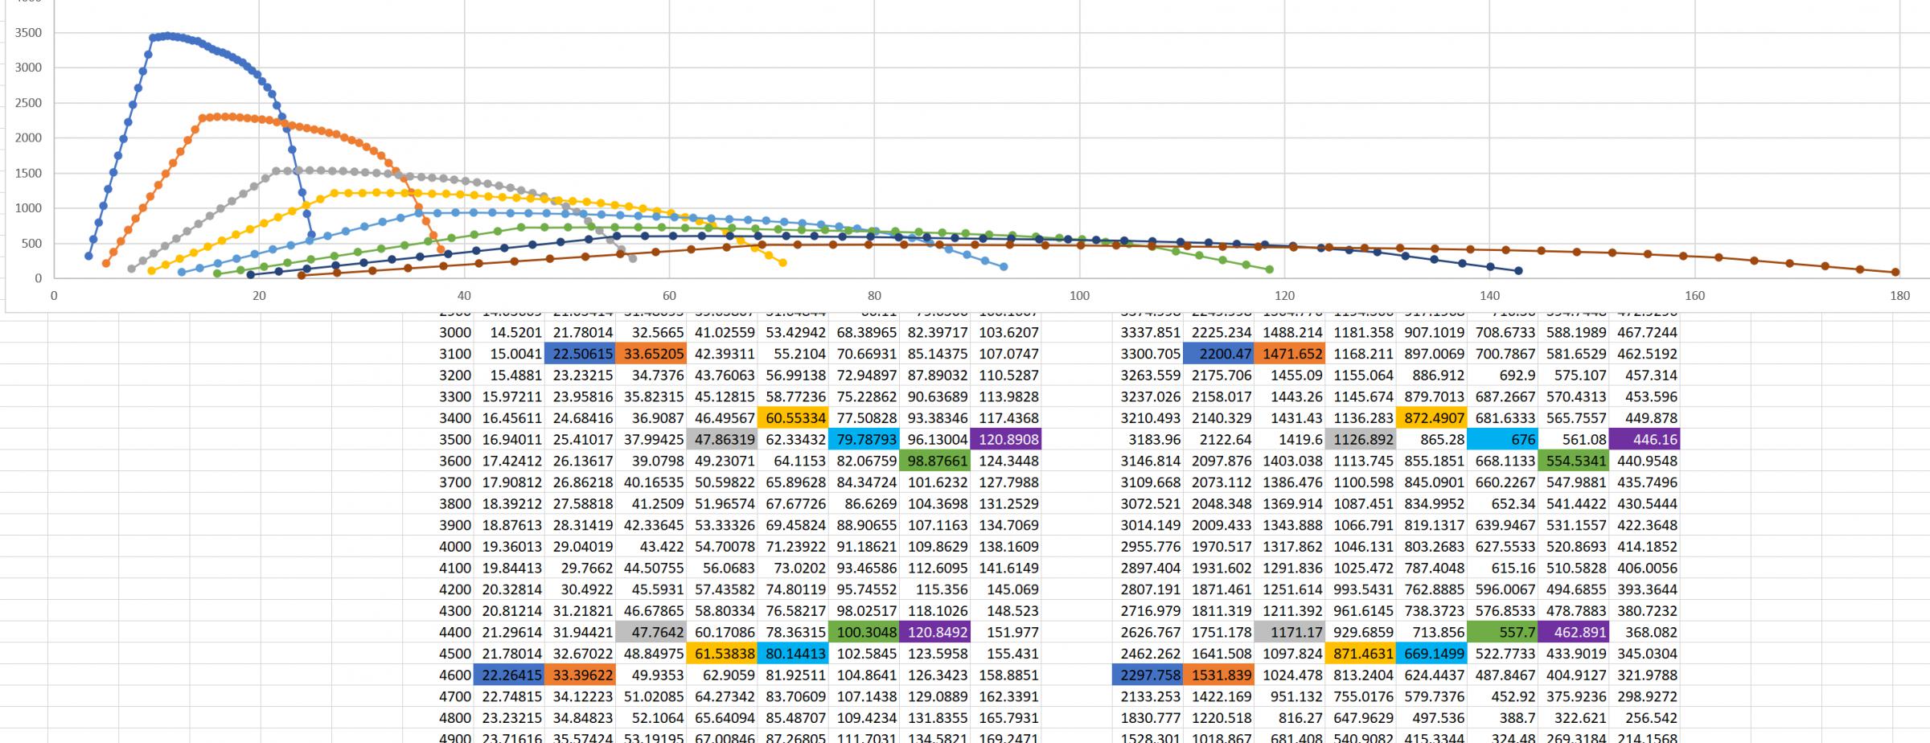This screenshot has width=1930, height=743.
Task: Click the yellow cell 872.4907
Action: tap(1431, 418)
